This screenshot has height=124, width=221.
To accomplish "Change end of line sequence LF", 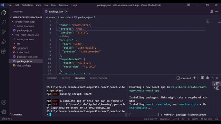I will tap(183, 119).
